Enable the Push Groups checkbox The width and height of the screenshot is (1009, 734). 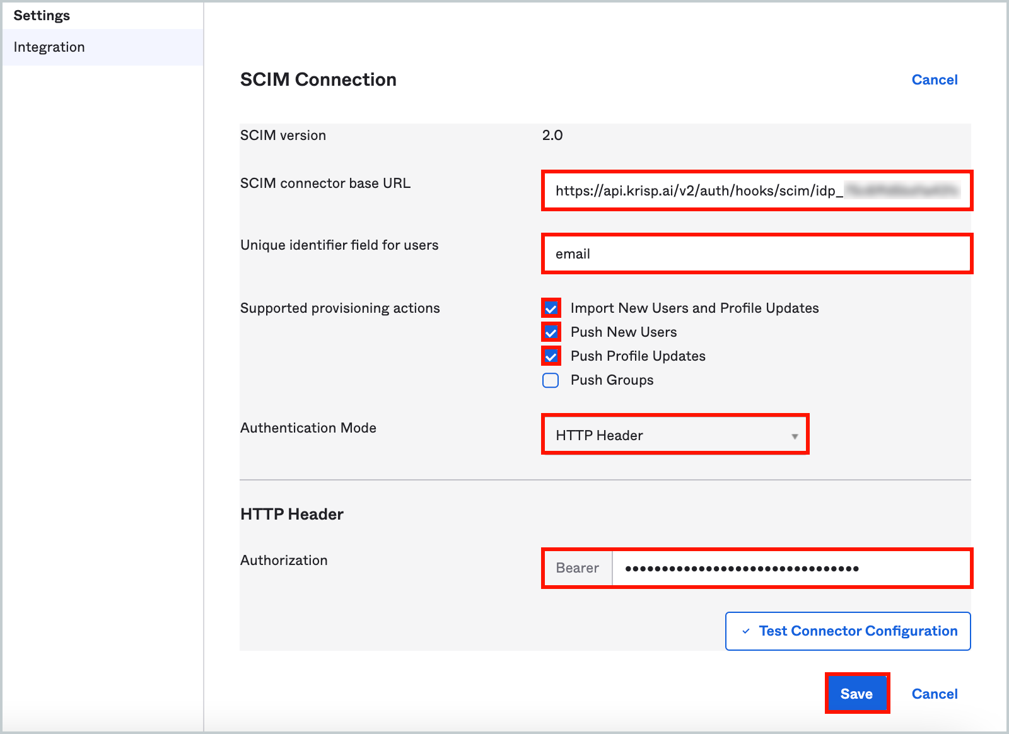point(551,380)
